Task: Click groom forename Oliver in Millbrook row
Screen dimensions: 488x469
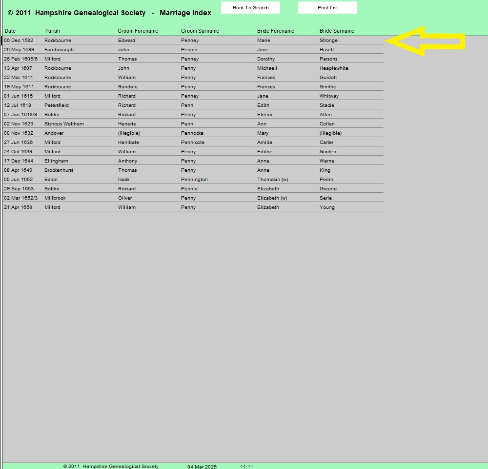Action: click(125, 198)
